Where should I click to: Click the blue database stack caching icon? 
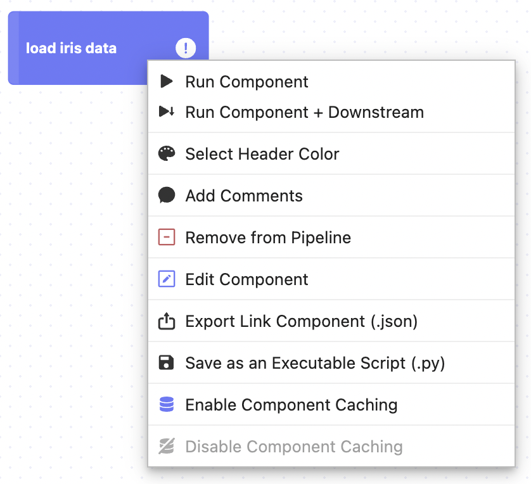166,405
